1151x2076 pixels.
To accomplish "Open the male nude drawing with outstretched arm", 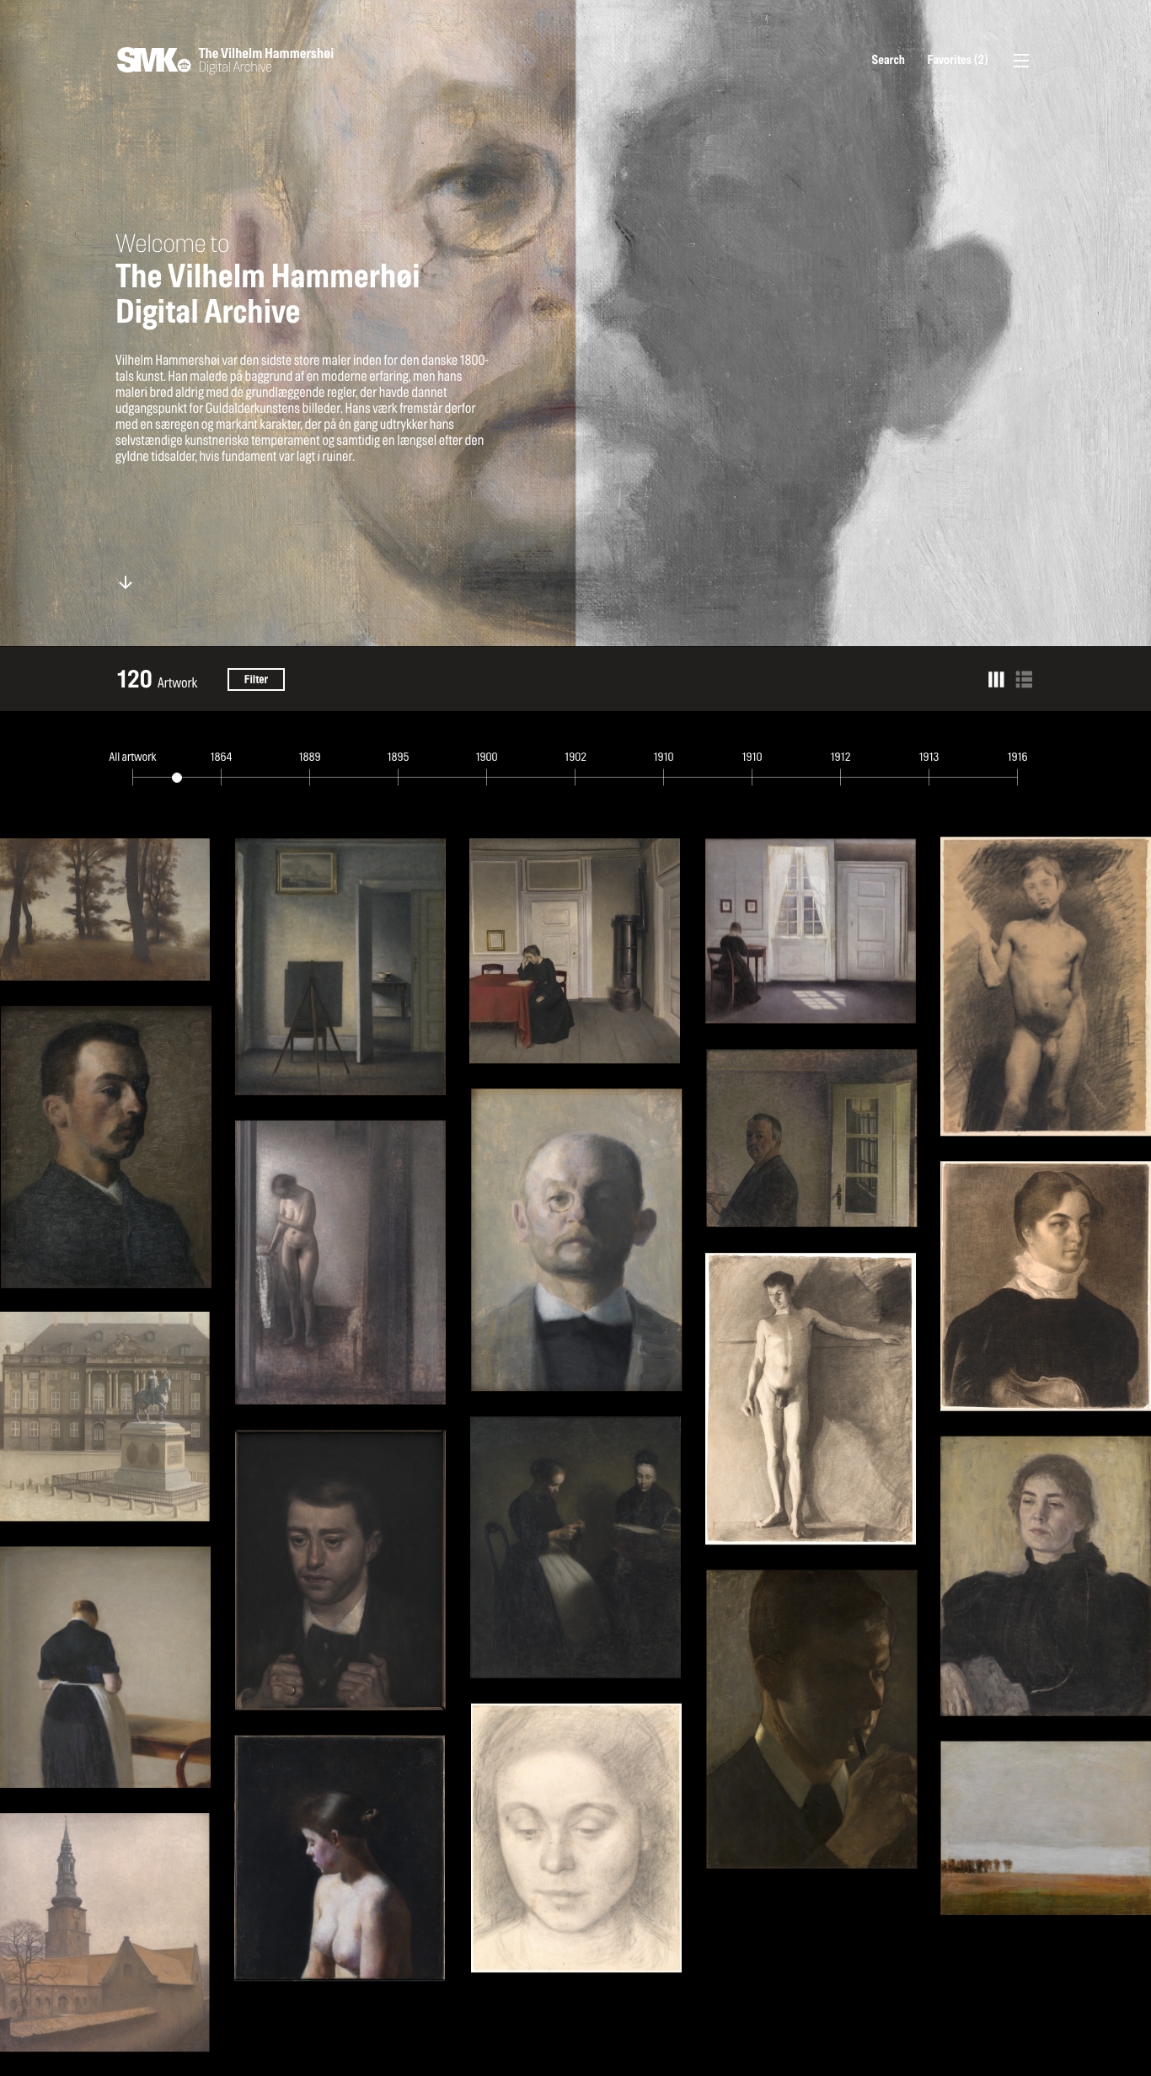I will click(x=811, y=1399).
